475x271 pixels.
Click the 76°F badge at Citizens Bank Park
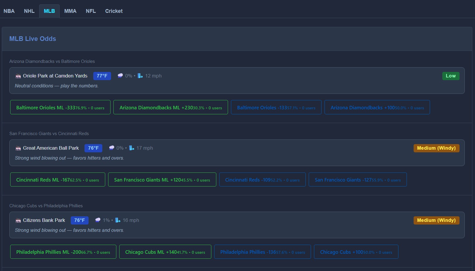coord(80,220)
